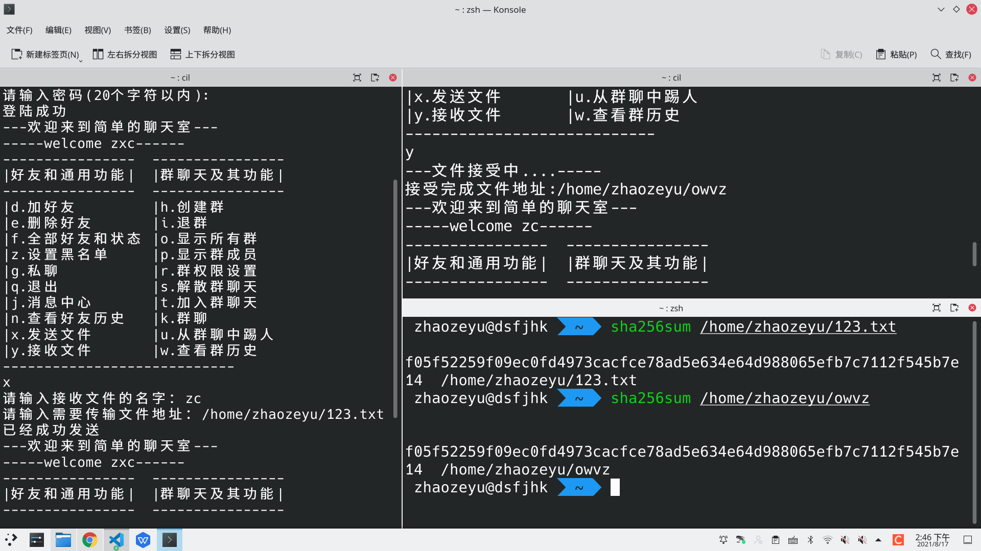Click '已经成功发送' line in the left terminal

pos(52,430)
